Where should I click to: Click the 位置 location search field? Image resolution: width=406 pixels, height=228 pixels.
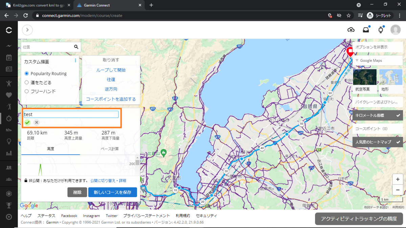(47, 47)
